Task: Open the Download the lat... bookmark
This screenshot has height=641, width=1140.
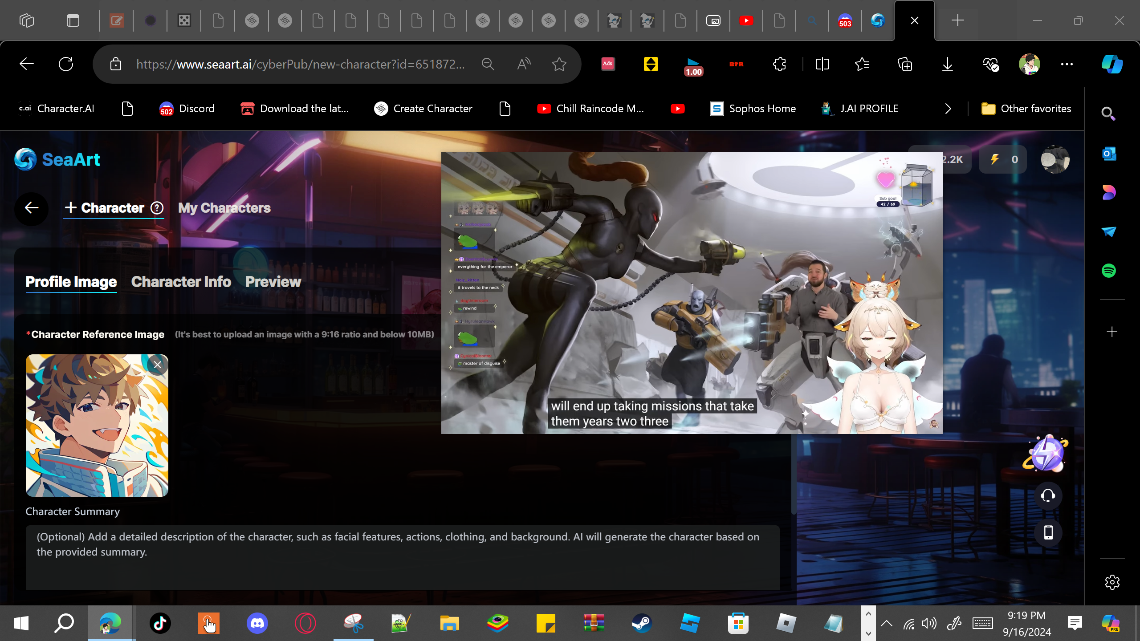Action: click(x=295, y=109)
